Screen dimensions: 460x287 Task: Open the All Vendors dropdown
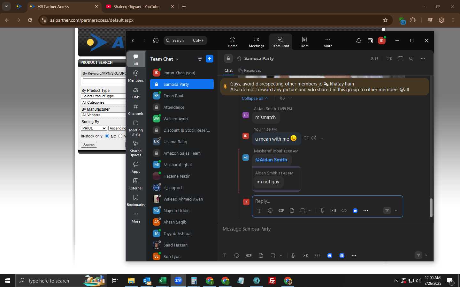[103, 115]
